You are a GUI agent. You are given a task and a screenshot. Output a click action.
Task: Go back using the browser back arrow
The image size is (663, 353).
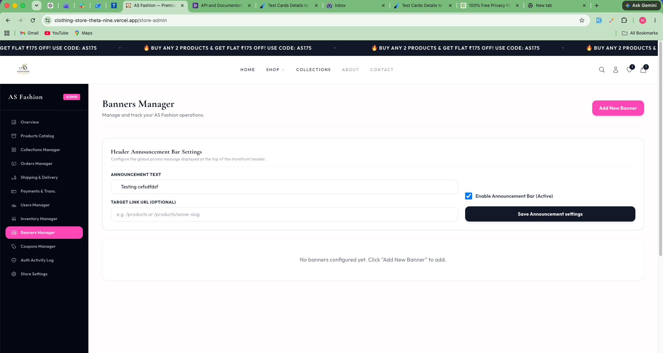(x=8, y=20)
